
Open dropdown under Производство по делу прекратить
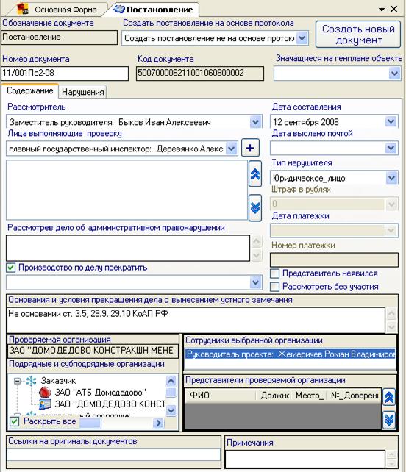pos(255,282)
